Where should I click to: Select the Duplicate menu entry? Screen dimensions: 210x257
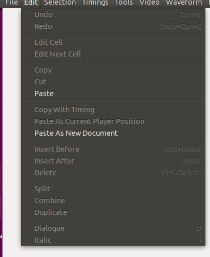(x=113, y=212)
